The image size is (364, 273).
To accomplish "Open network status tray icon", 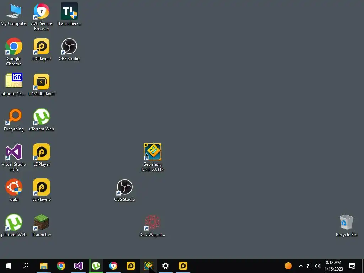I will tap(310, 266).
